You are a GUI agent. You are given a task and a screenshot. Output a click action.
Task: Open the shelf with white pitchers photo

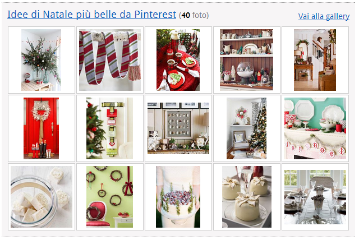click(247, 60)
